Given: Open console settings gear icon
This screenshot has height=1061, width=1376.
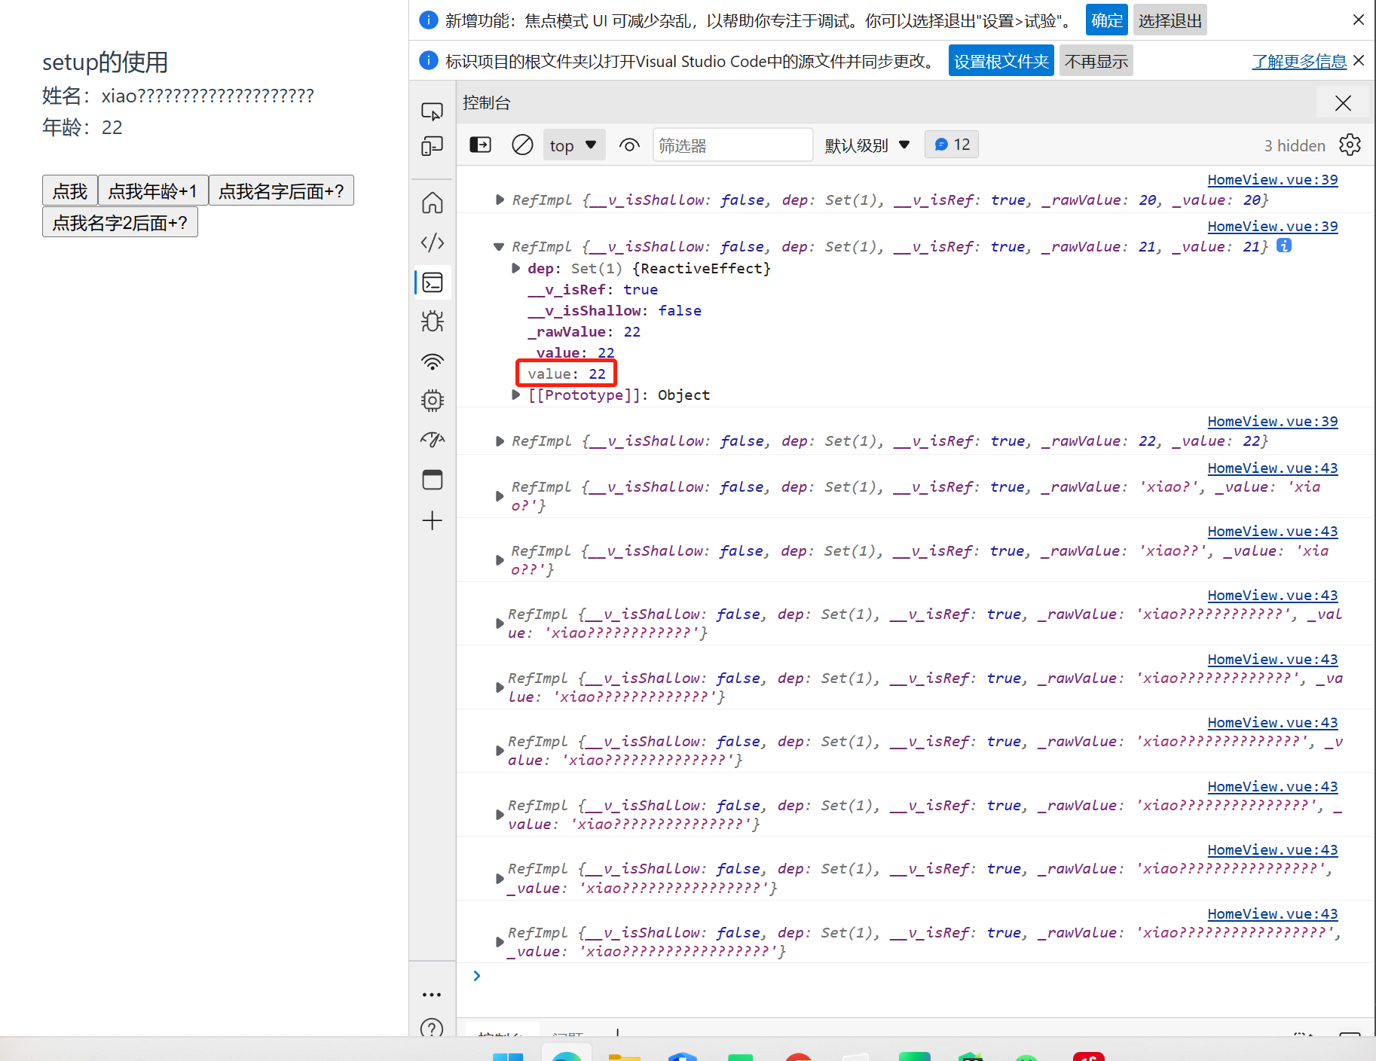Looking at the screenshot, I should pos(1350,145).
